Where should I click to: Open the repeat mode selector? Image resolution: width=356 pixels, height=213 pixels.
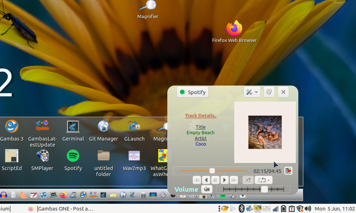click(x=263, y=180)
